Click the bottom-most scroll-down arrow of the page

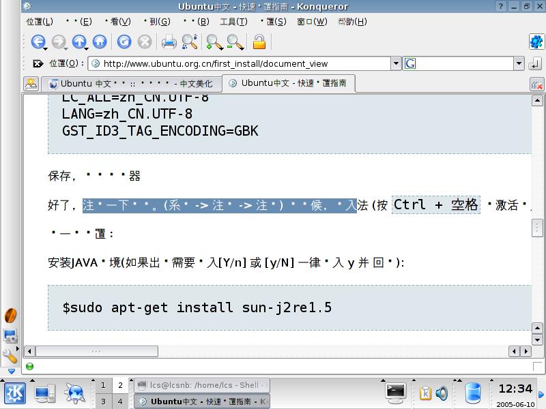[x=537, y=339]
